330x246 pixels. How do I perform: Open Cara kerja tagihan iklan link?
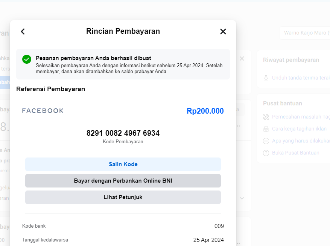[299, 129]
